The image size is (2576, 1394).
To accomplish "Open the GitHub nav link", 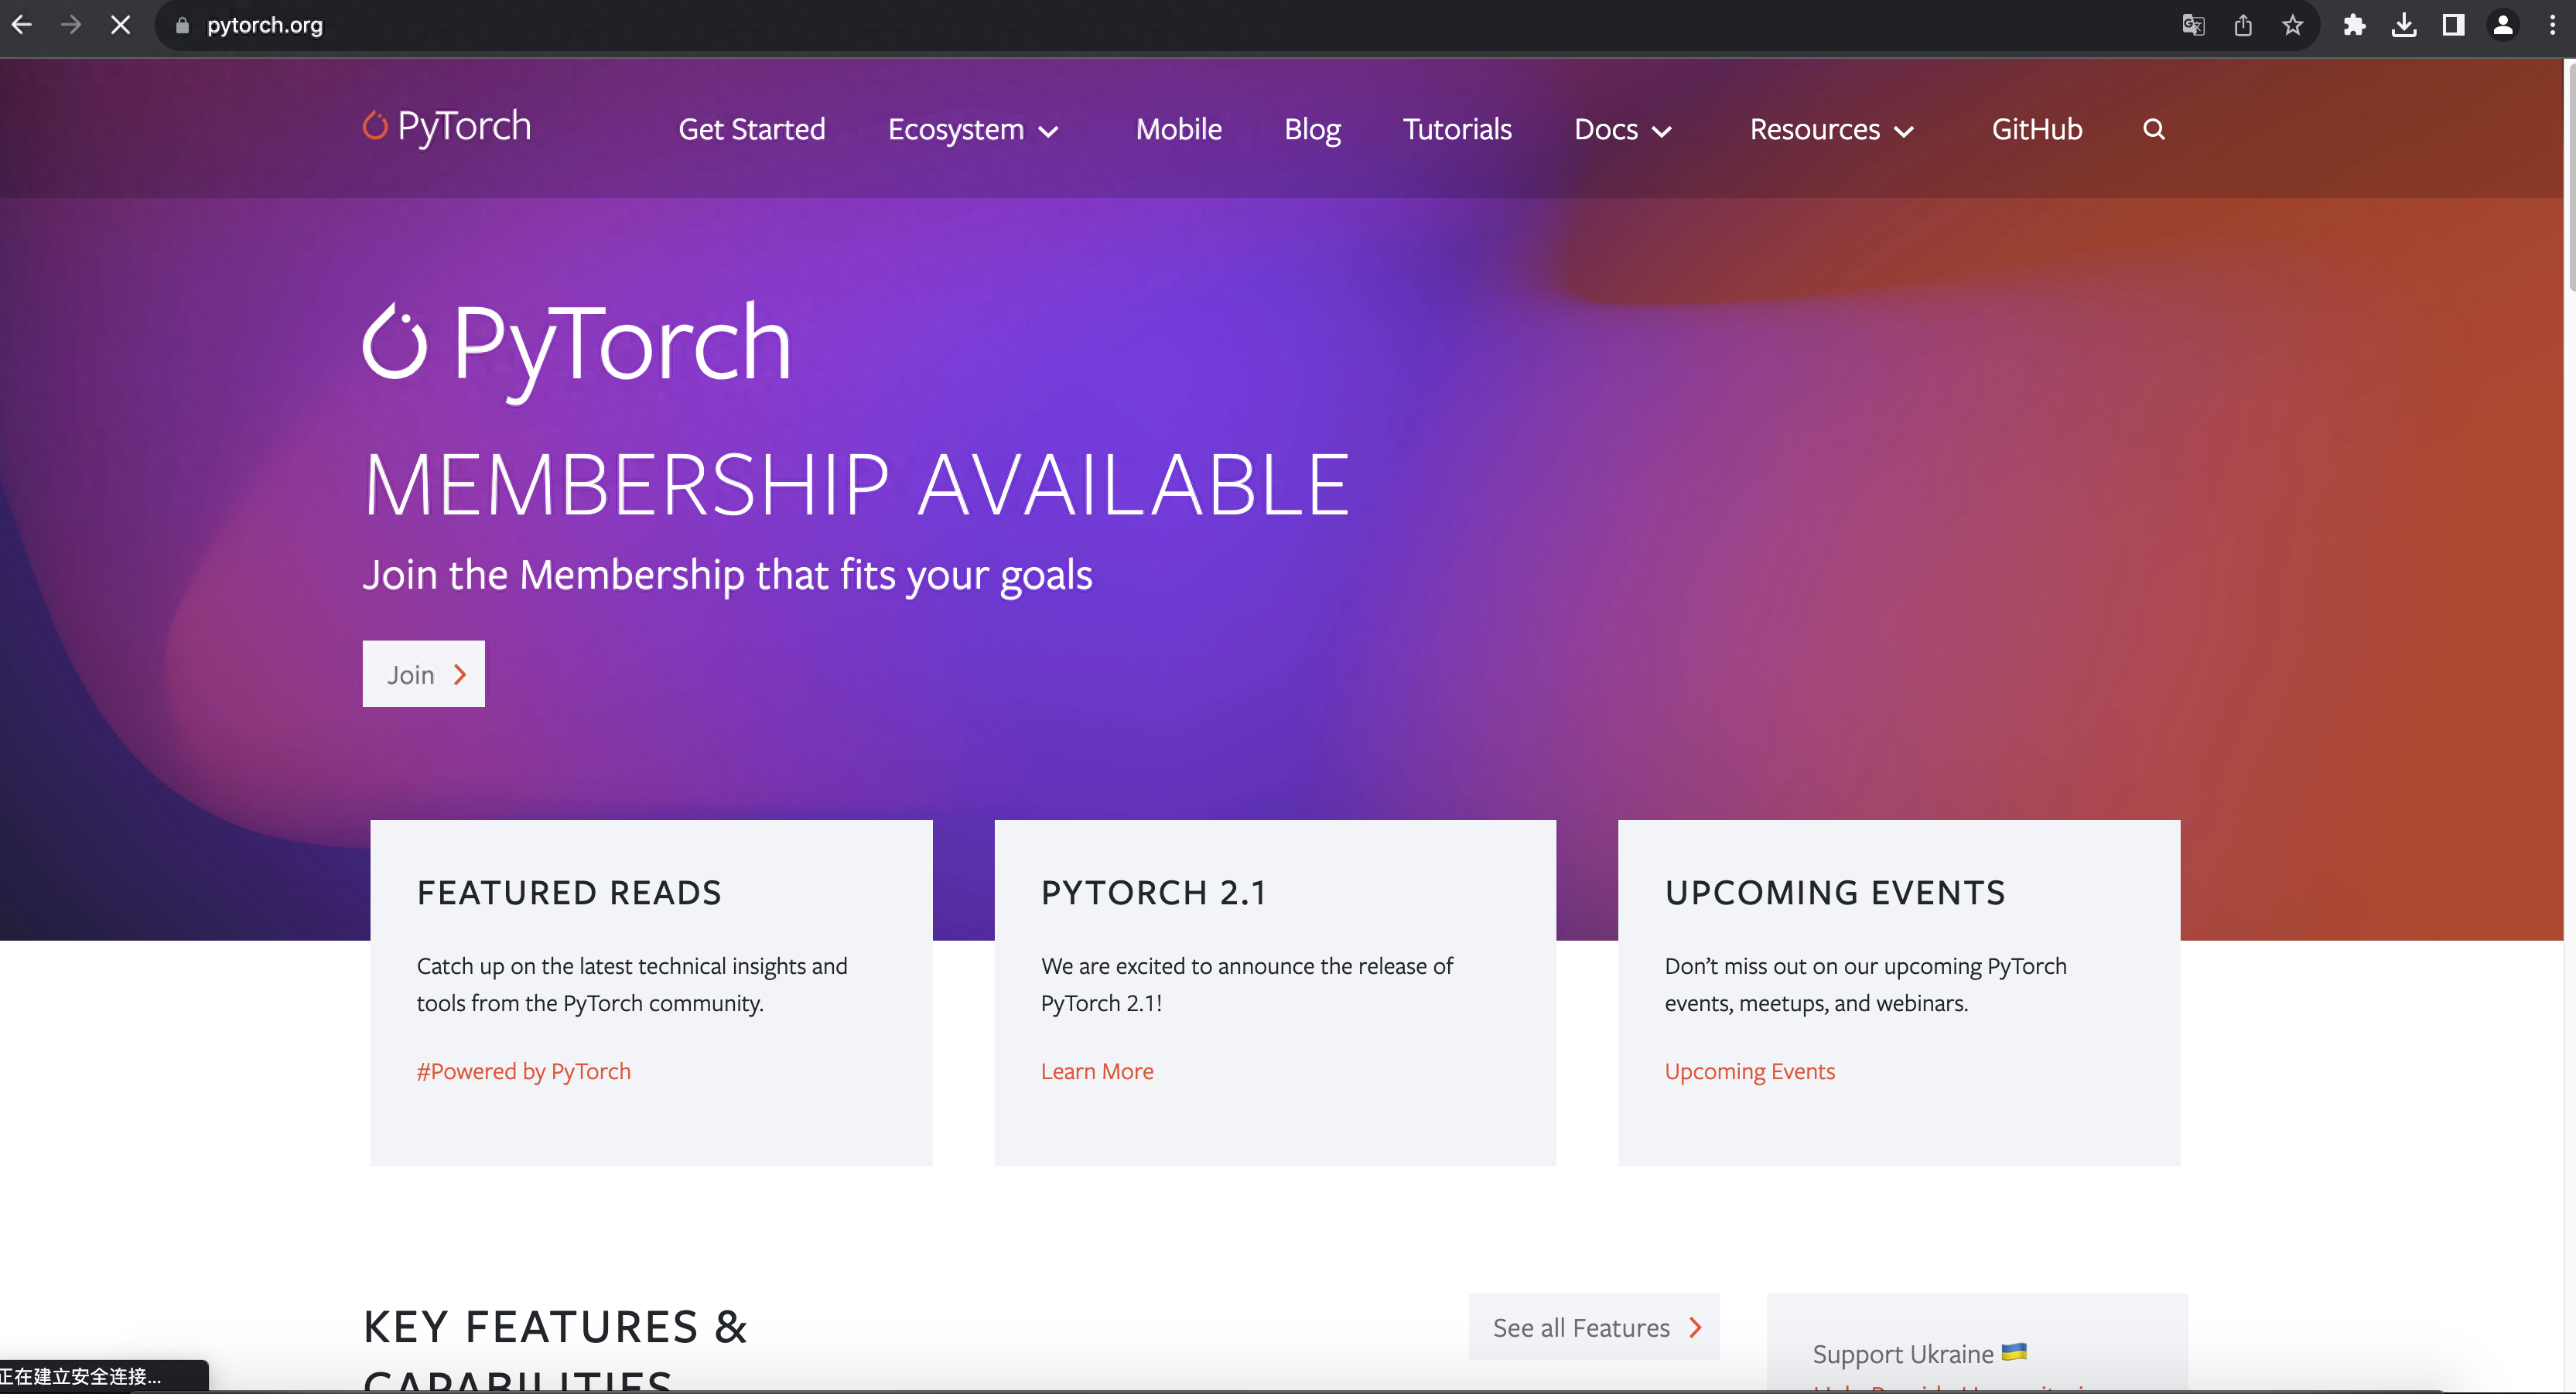I will tap(2037, 129).
